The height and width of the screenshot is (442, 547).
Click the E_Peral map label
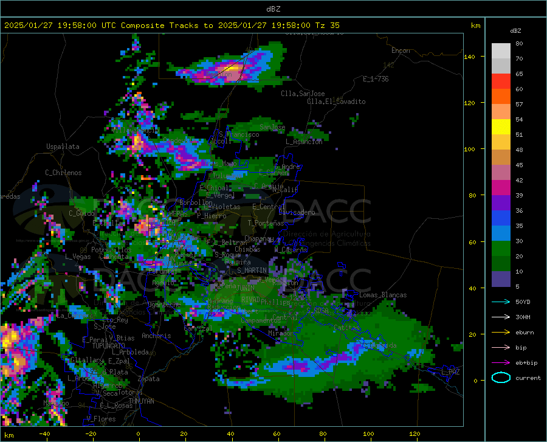click(95, 339)
